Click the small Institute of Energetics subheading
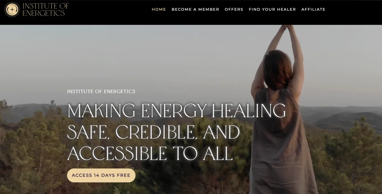382x194 pixels. [101, 91]
